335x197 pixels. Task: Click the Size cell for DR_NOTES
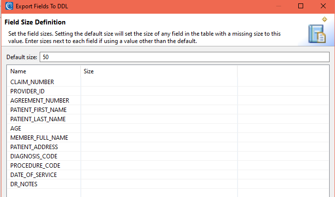click(159, 184)
